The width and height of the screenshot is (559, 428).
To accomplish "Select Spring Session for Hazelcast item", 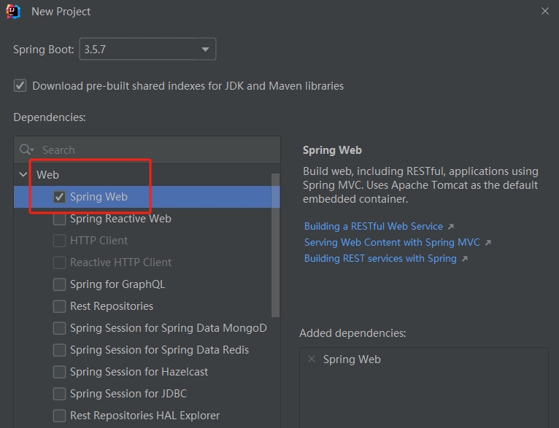I will (139, 372).
